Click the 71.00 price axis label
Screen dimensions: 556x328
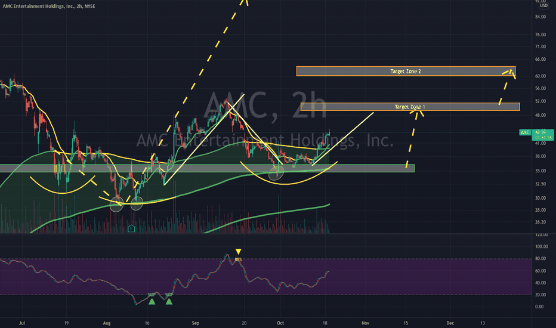pos(540,47)
